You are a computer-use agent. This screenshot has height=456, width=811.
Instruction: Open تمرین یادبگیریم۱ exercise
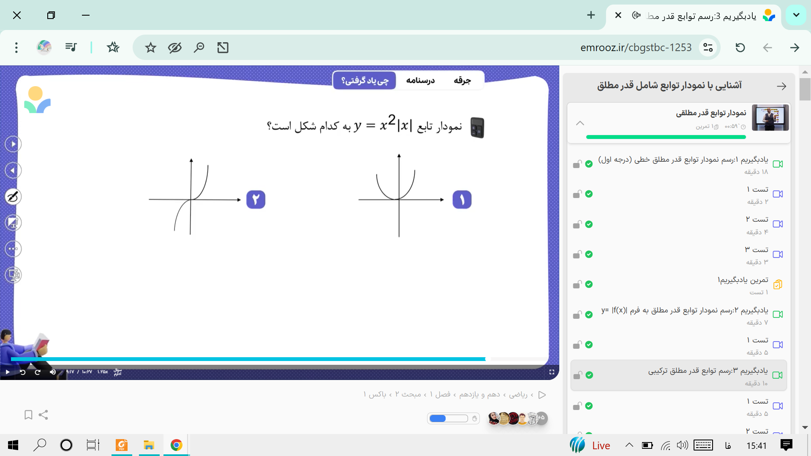click(743, 280)
